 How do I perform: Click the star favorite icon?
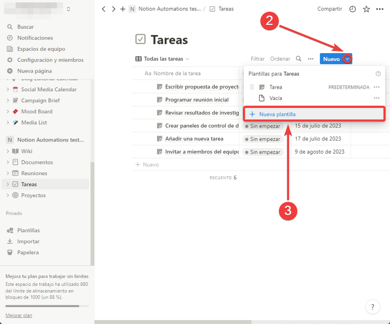[x=366, y=9]
